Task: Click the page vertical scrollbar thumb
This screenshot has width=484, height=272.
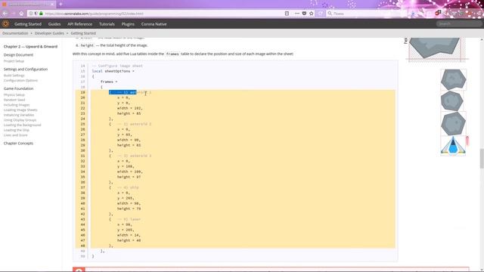Action: (x=482, y=159)
